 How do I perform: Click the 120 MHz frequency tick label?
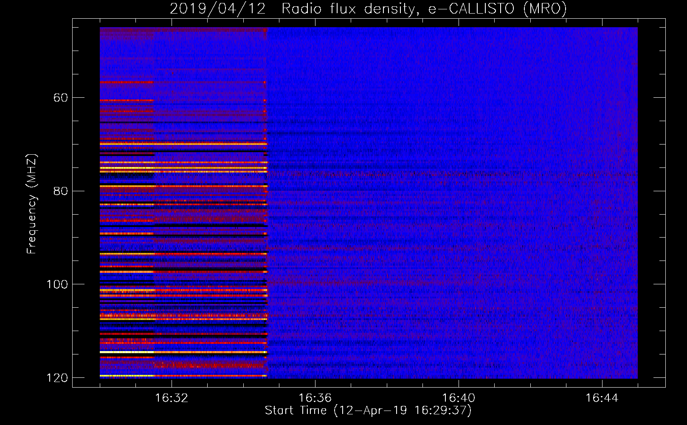tap(57, 378)
